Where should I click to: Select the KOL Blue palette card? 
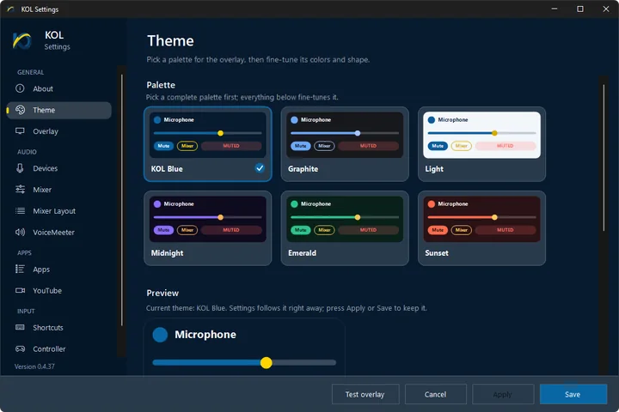tap(208, 144)
